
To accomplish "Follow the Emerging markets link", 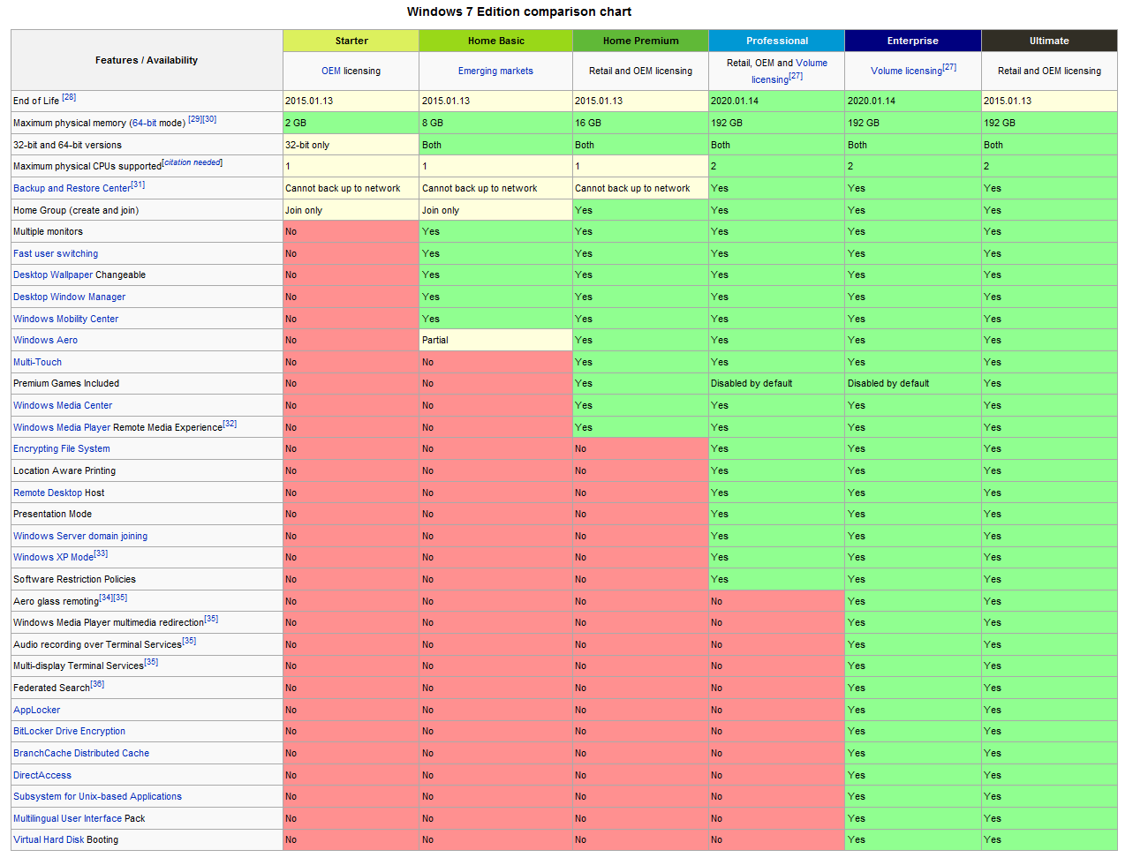I will pyautogui.click(x=495, y=71).
